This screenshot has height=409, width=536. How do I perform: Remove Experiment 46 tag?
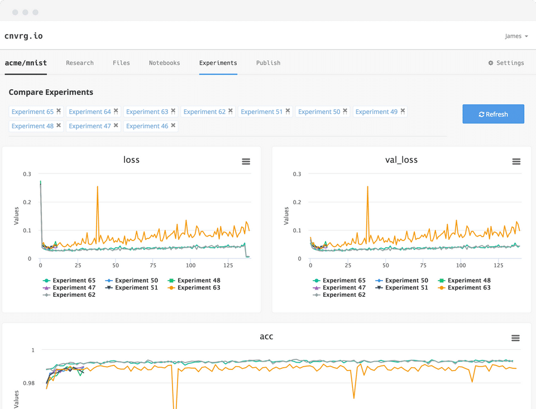173,126
